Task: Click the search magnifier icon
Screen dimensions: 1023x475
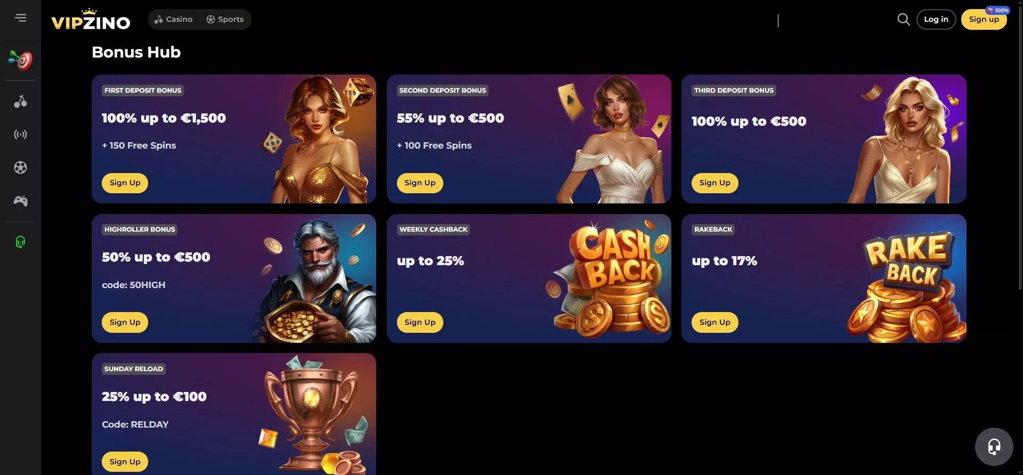Action: tap(903, 20)
